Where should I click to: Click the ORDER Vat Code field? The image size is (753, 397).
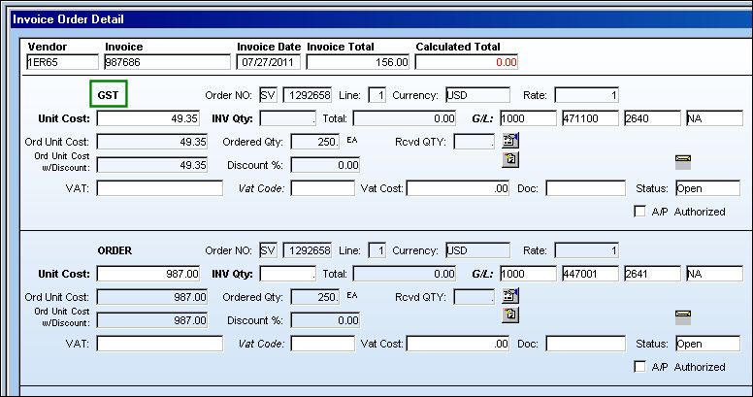[x=323, y=344]
